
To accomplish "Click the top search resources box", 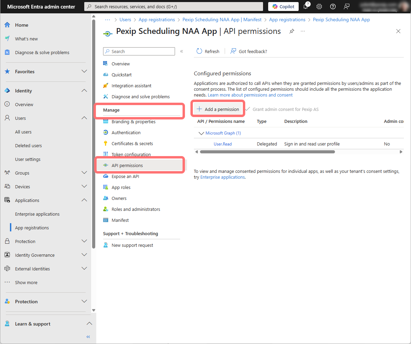I will 174,7.
